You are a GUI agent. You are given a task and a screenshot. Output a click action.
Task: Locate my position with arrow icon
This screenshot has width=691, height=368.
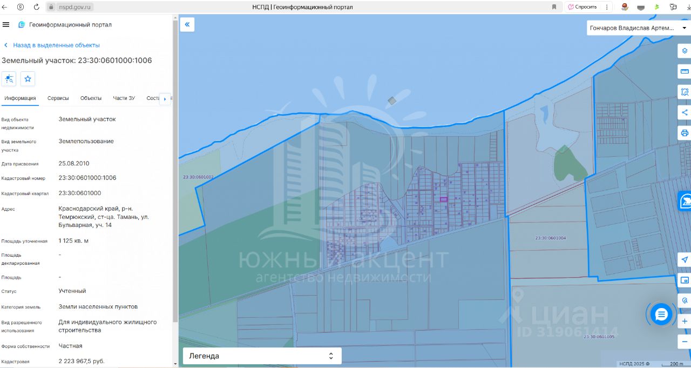(685, 259)
